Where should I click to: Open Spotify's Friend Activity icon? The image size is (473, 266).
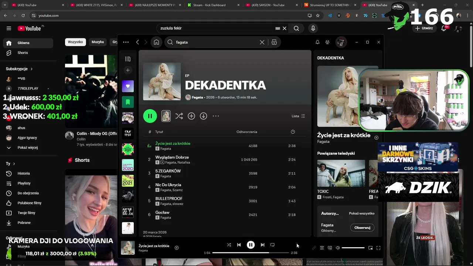[327, 42]
